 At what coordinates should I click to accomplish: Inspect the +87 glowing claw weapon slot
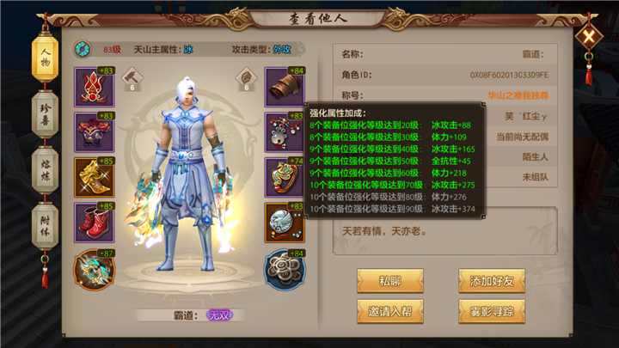pyautogui.click(x=95, y=270)
